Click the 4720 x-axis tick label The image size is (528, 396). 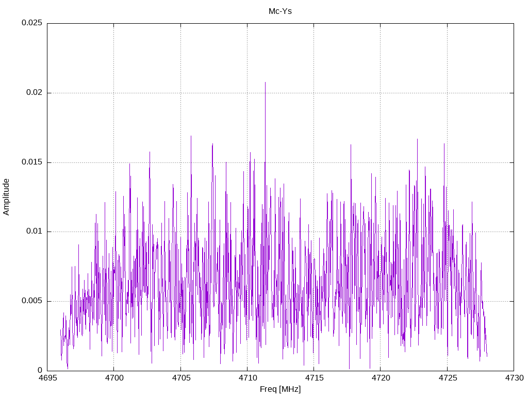click(x=381, y=378)
